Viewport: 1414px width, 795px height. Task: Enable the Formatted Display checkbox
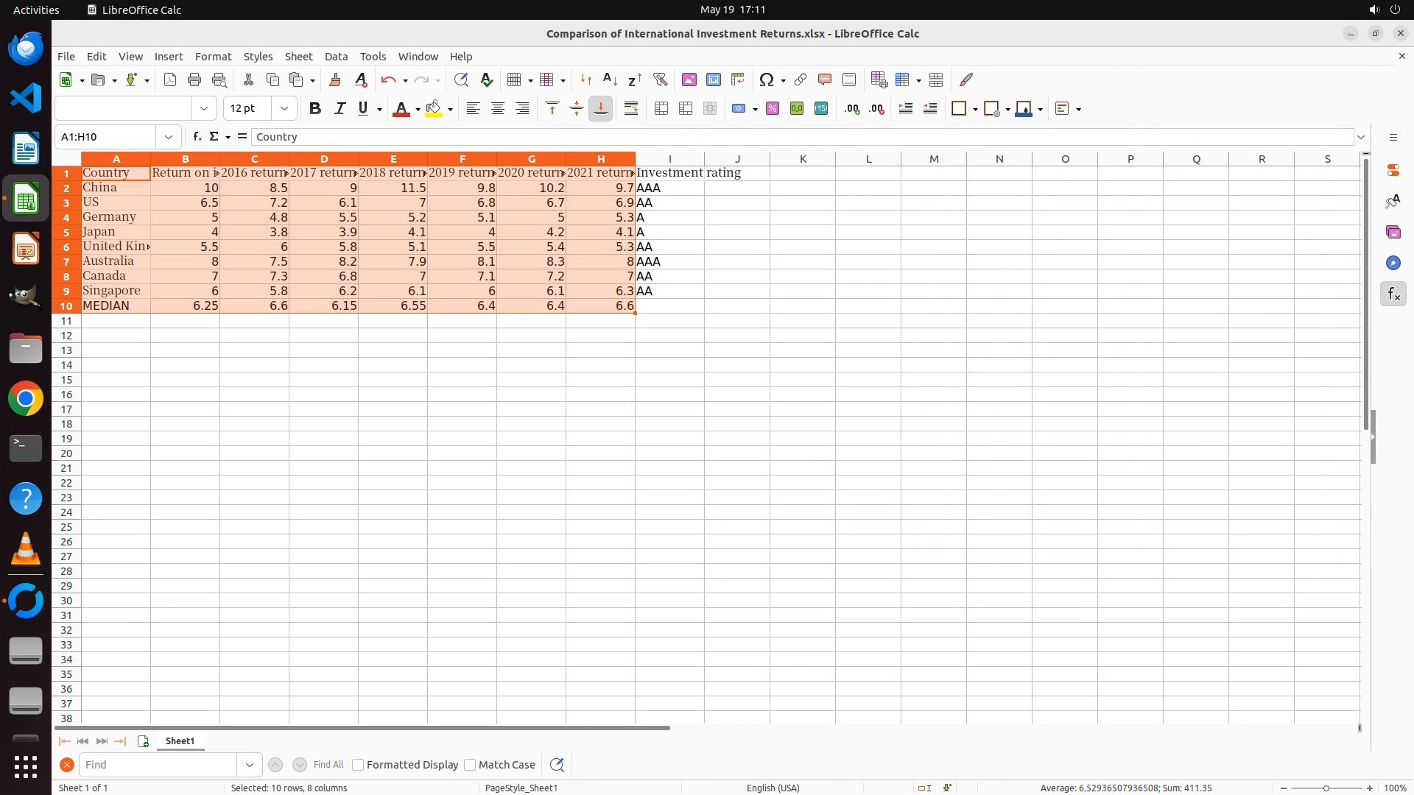coord(358,765)
